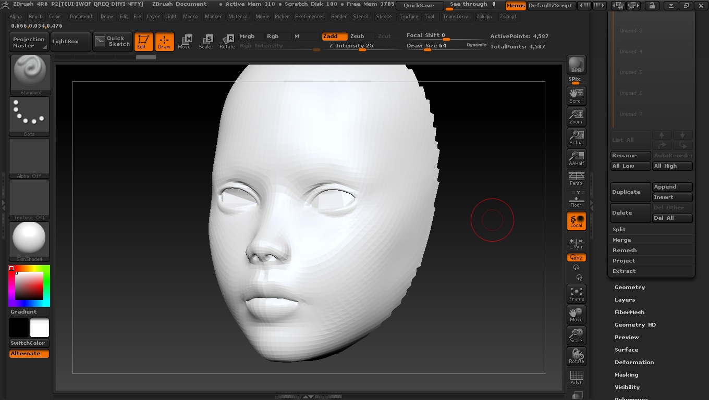Expand the Deformation subpalette
This screenshot has width=709, height=400.
click(x=634, y=362)
